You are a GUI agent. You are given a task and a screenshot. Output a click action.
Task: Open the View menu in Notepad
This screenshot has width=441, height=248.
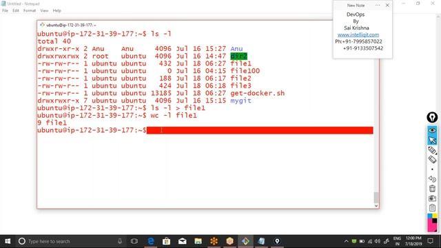coord(44,10)
